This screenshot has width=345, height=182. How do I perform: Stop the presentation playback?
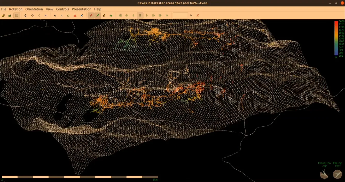(167, 15)
